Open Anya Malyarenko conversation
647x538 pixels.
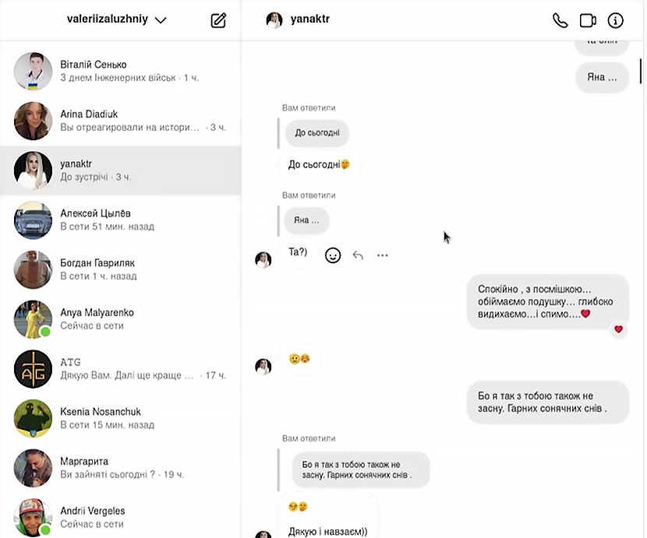pyautogui.click(x=121, y=319)
